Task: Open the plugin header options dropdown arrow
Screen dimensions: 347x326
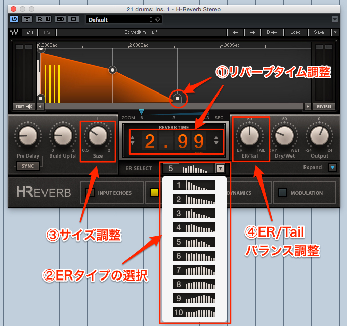Action: tap(335, 19)
